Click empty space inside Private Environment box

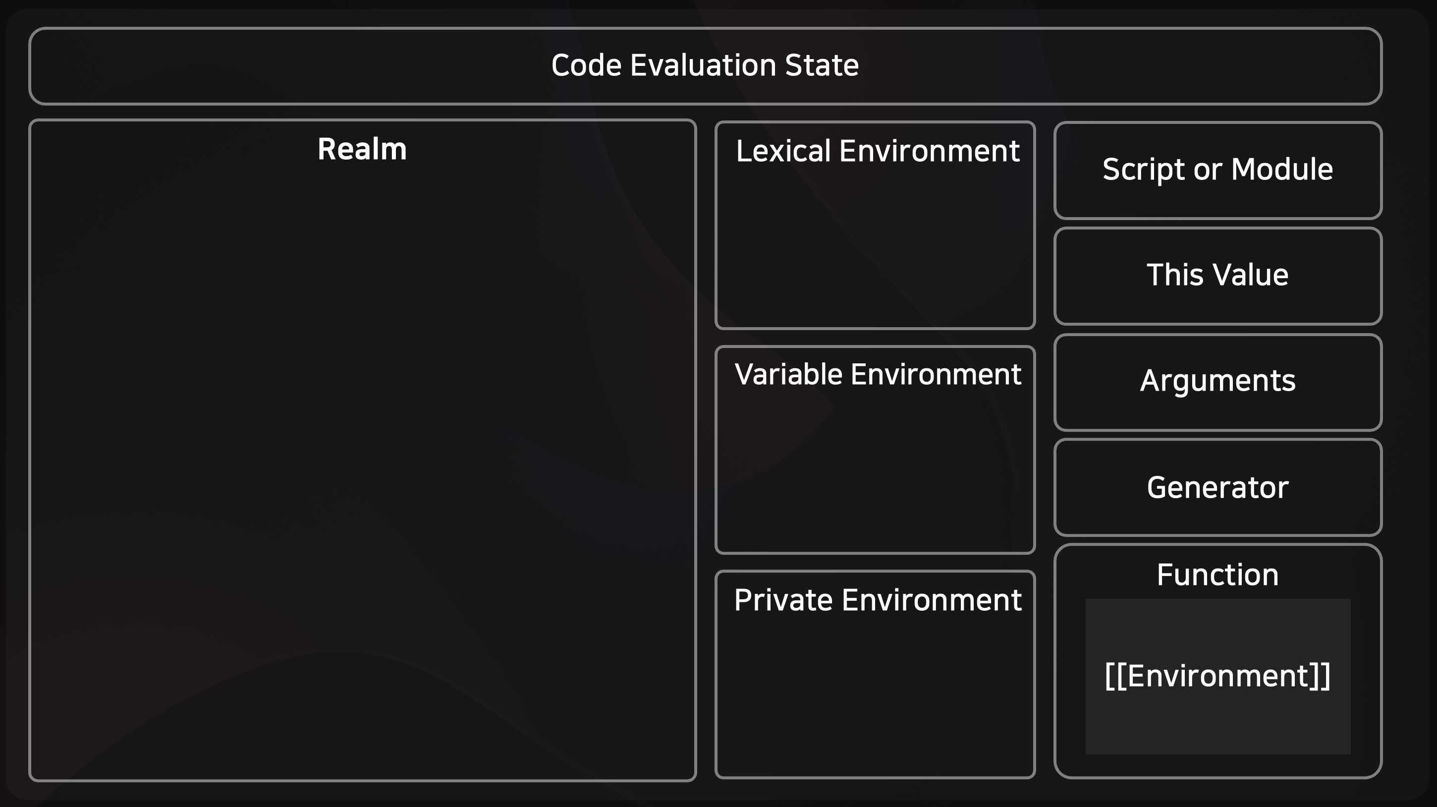click(x=875, y=697)
